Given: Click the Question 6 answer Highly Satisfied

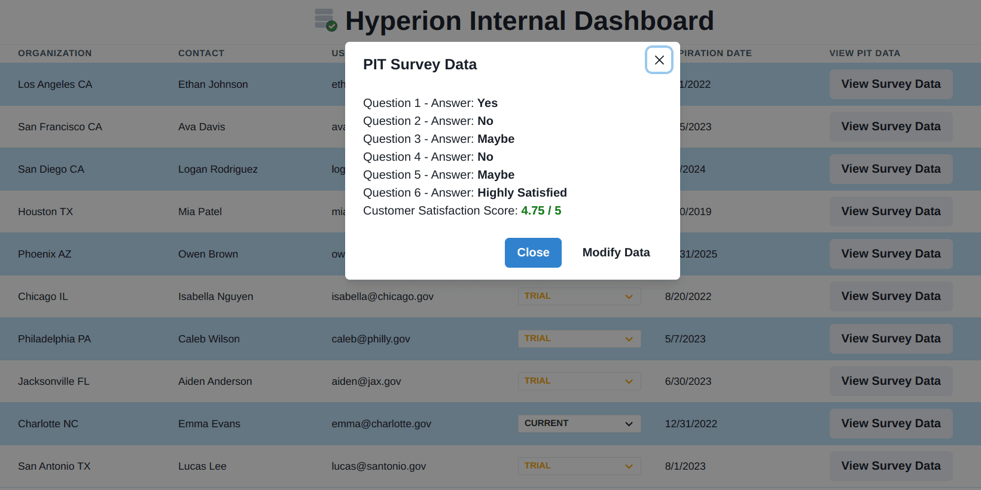Looking at the screenshot, I should point(522,193).
